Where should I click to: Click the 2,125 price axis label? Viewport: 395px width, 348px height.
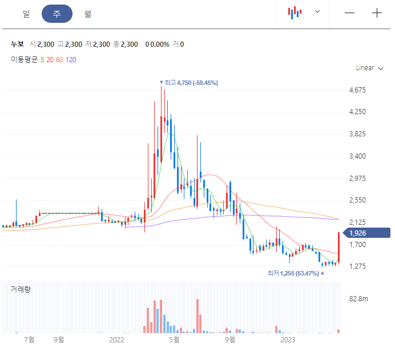[357, 222]
